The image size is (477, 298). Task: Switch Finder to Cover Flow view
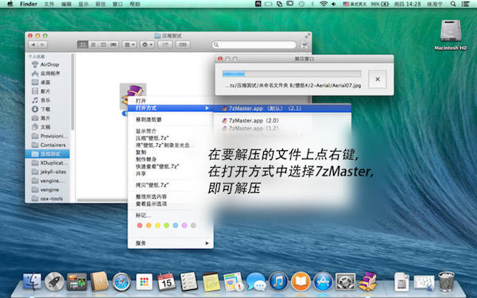pyautogui.click(x=114, y=45)
